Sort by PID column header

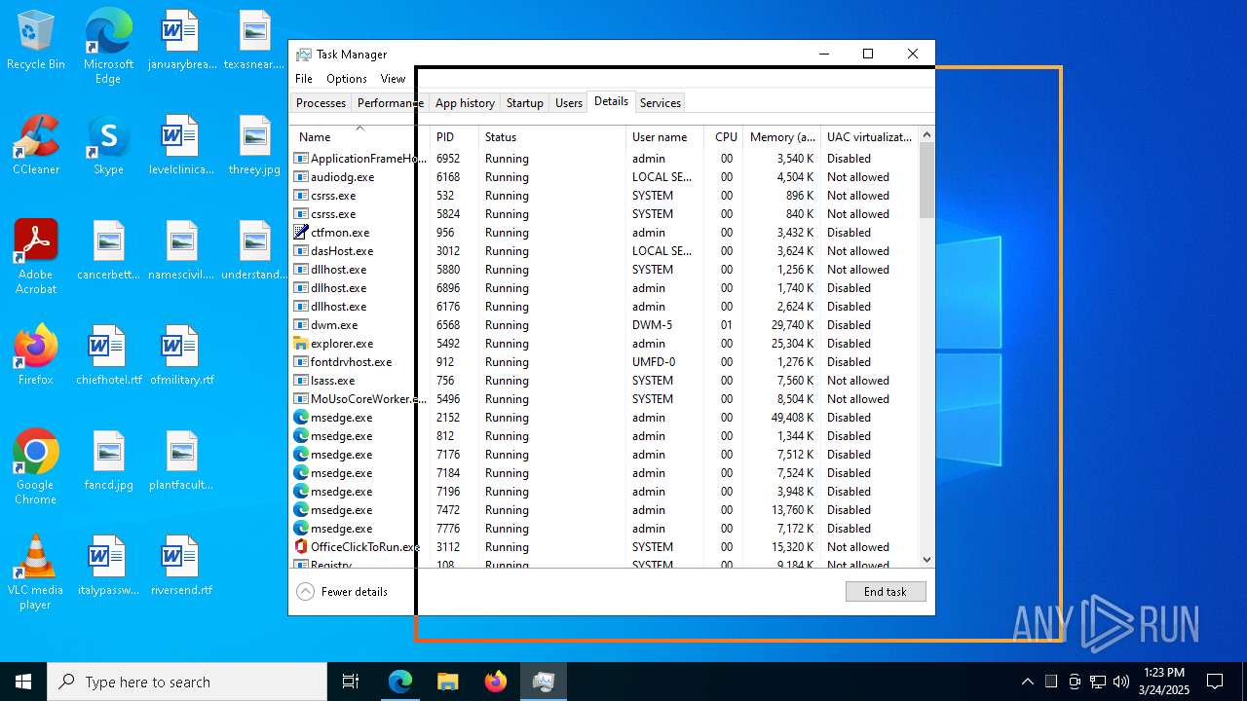pos(454,137)
